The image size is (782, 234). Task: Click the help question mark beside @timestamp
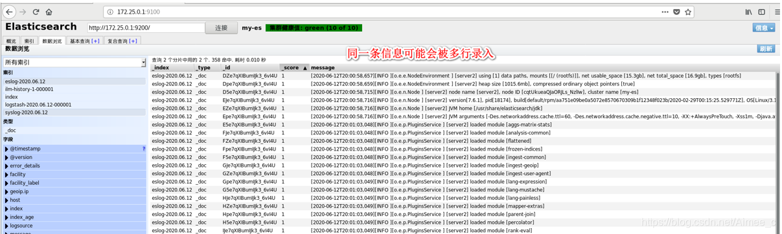[x=143, y=149]
